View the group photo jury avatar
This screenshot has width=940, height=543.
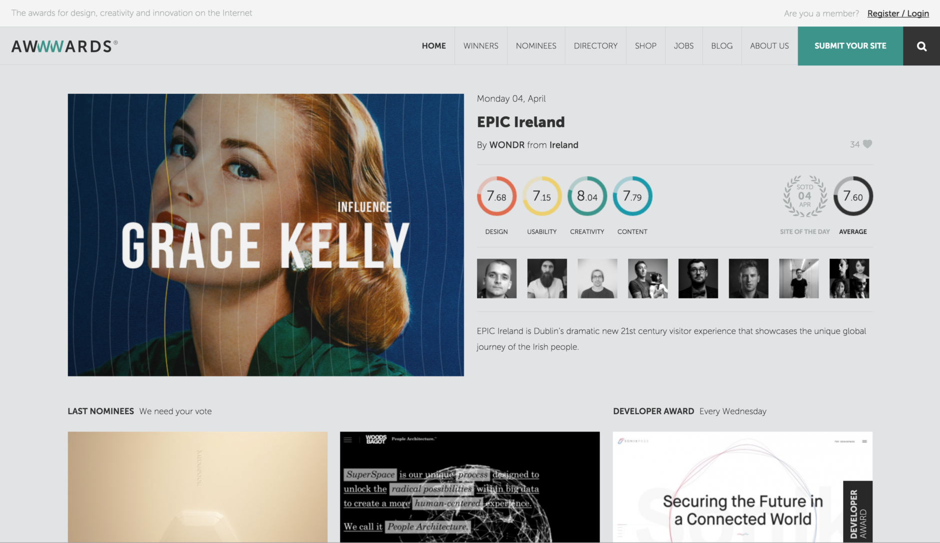850,278
